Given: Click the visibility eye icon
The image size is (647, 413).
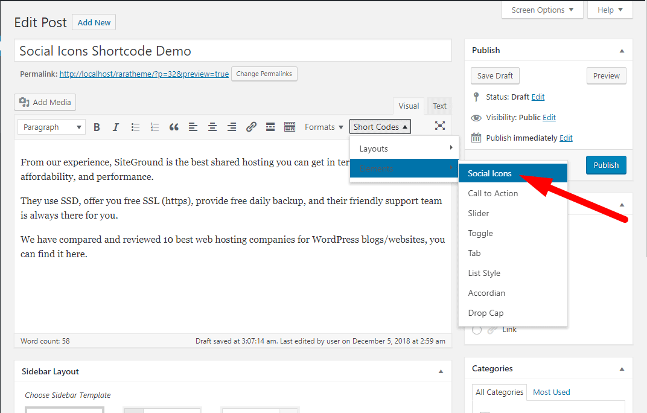Looking at the screenshot, I should (476, 118).
